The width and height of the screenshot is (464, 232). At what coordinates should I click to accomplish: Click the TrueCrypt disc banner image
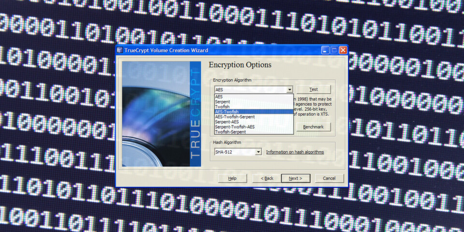point(161,114)
